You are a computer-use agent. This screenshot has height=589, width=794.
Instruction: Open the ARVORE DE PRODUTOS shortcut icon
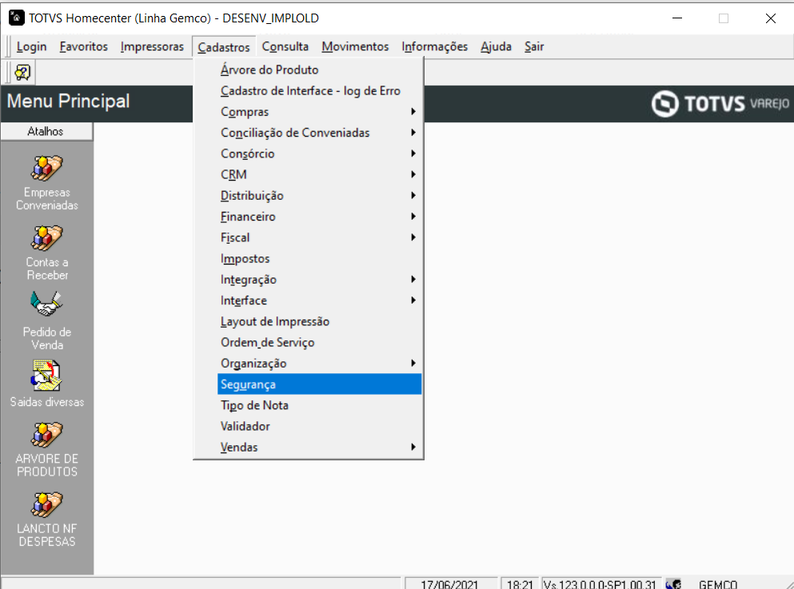tap(46, 434)
